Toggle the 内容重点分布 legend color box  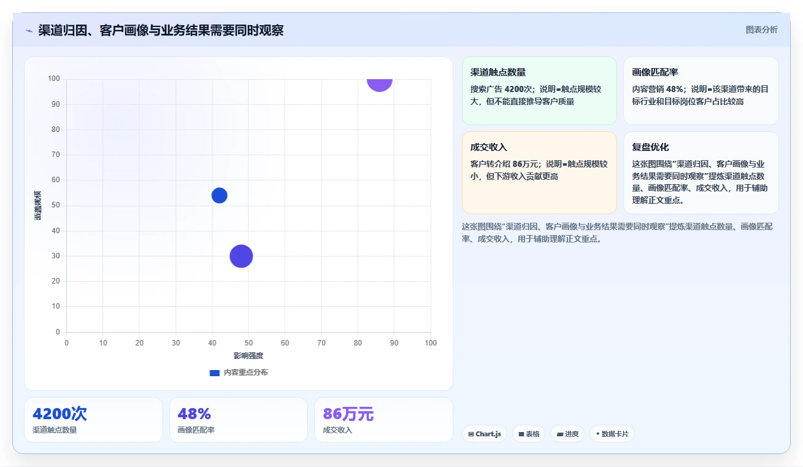tap(215, 372)
